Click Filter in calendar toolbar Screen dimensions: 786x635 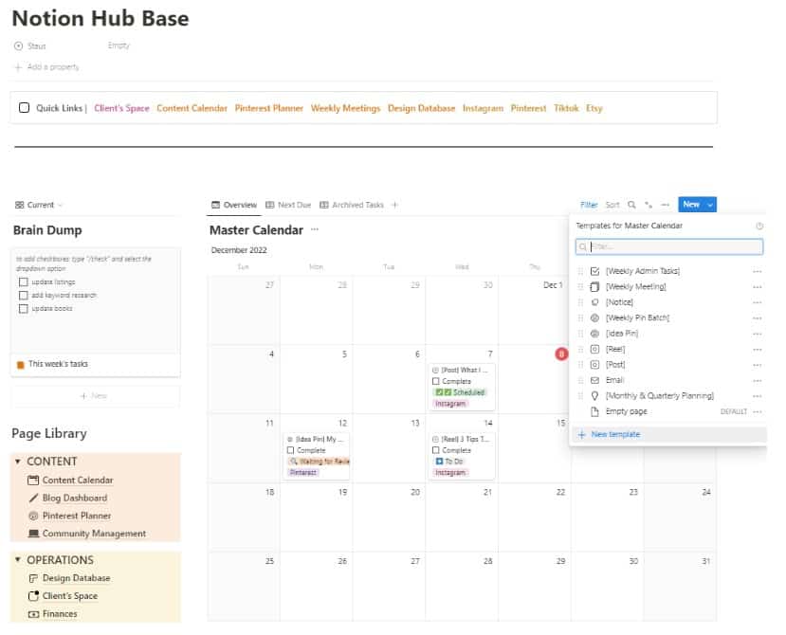[x=589, y=205]
